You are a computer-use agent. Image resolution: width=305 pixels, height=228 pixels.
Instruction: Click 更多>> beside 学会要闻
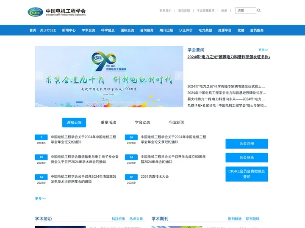click(x=263, y=50)
